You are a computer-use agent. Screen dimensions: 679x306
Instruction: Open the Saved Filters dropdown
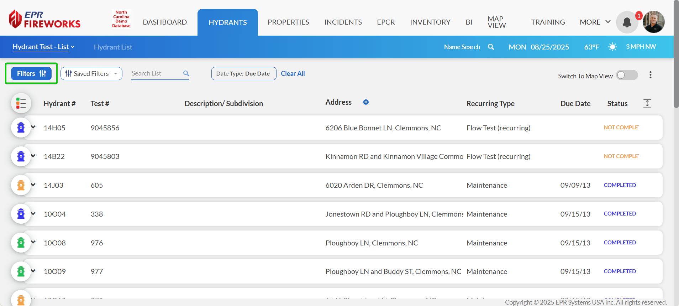[x=91, y=74]
